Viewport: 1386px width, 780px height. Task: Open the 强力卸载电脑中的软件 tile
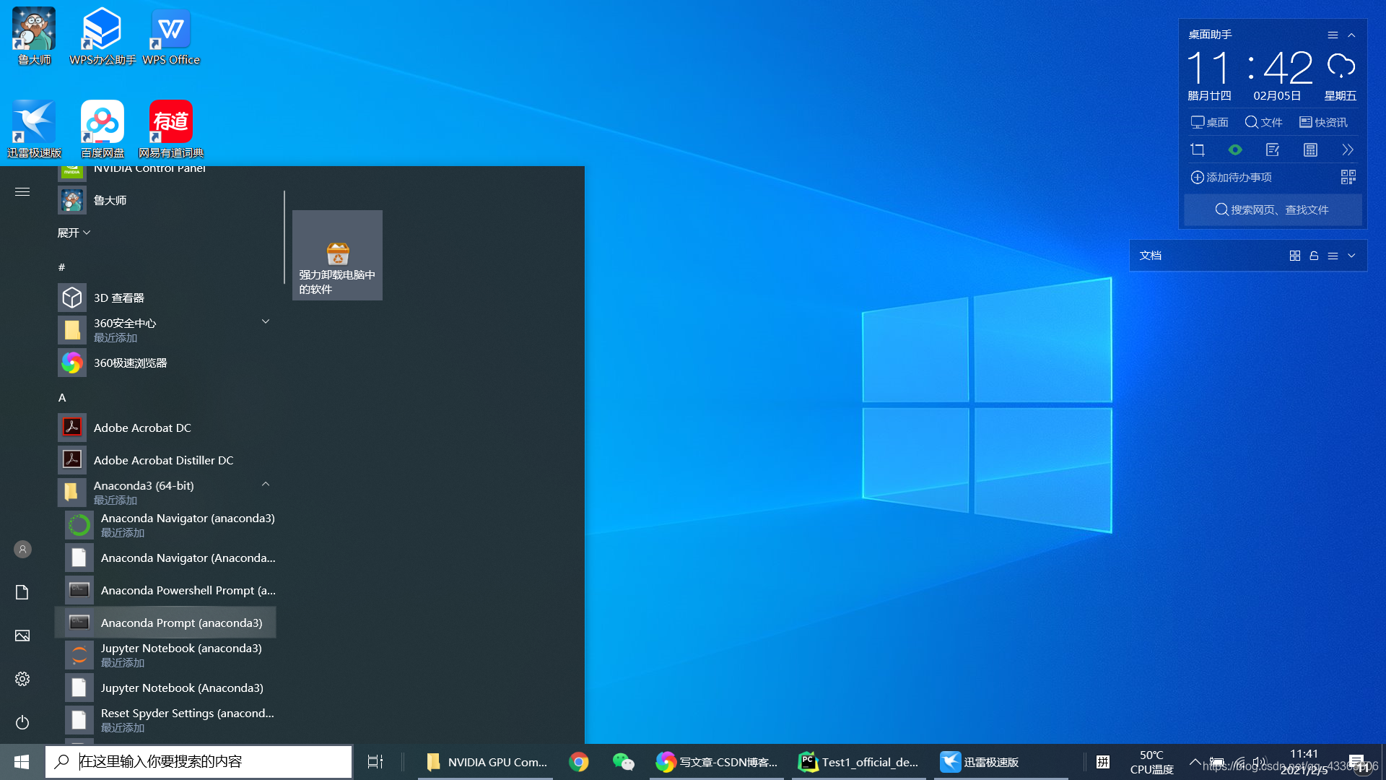[x=337, y=255]
